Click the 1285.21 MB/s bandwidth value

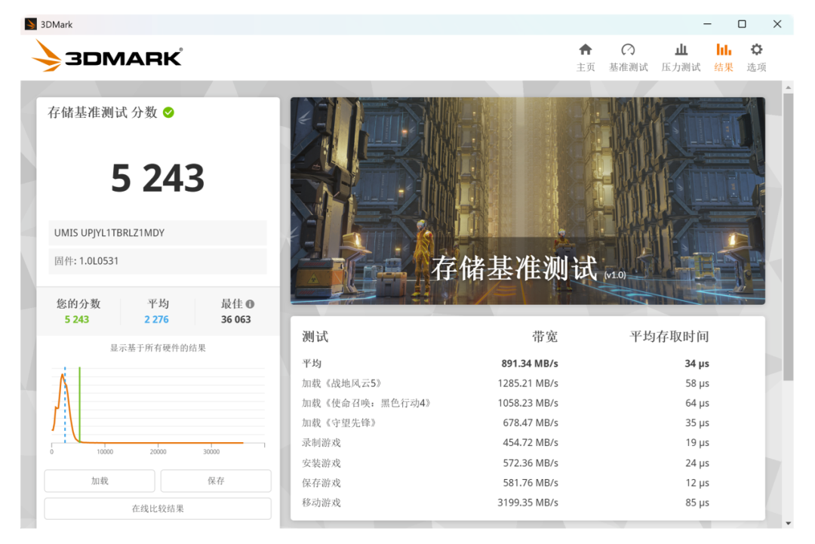(x=527, y=383)
